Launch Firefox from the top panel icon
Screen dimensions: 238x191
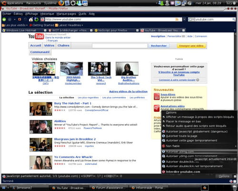click(x=61, y=3)
